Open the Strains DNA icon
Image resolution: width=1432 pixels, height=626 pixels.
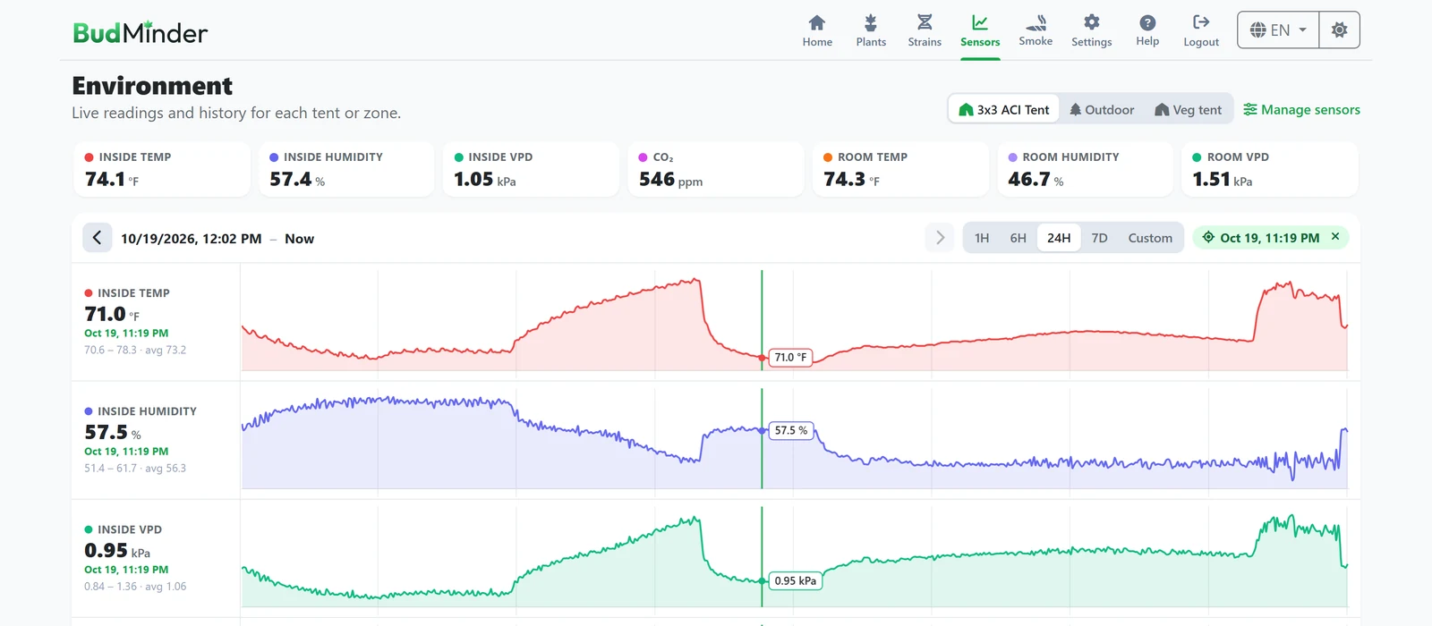(x=925, y=23)
